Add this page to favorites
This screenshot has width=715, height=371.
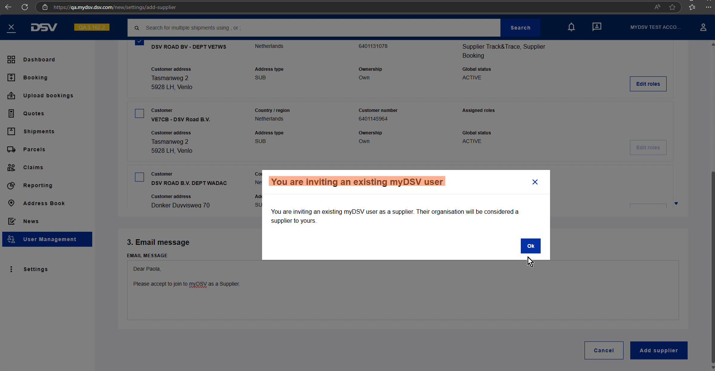click(672, 7)
